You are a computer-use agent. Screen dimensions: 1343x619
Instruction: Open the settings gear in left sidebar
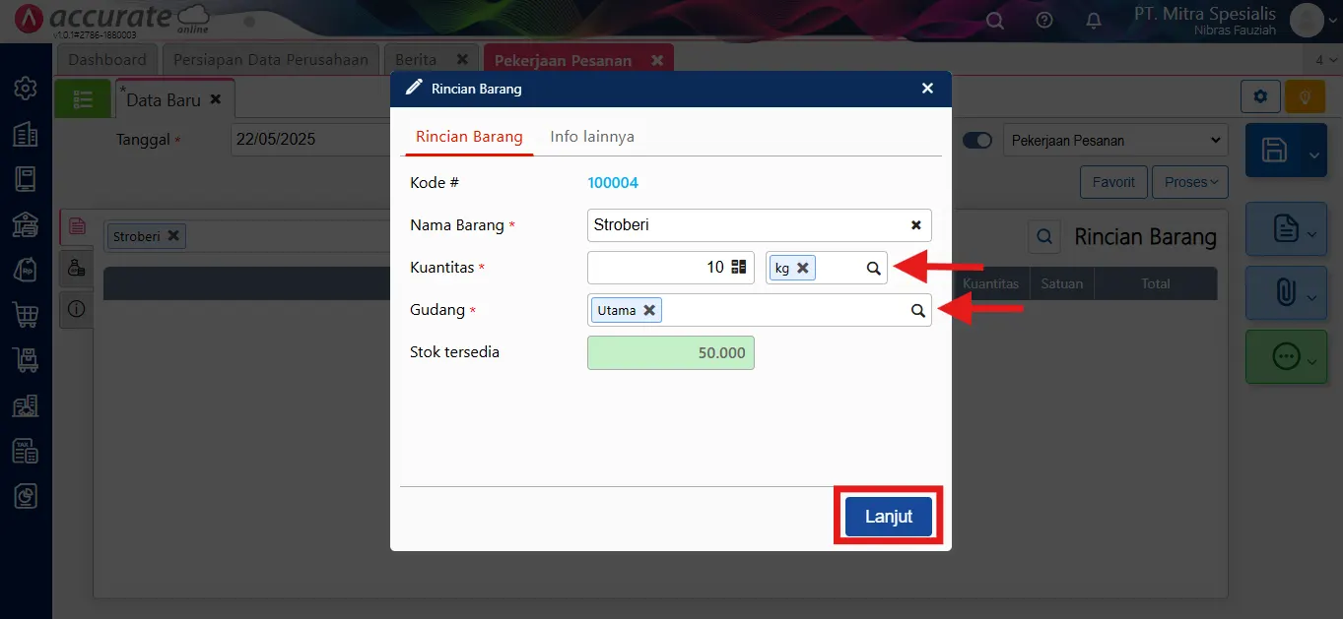(26, 89)
